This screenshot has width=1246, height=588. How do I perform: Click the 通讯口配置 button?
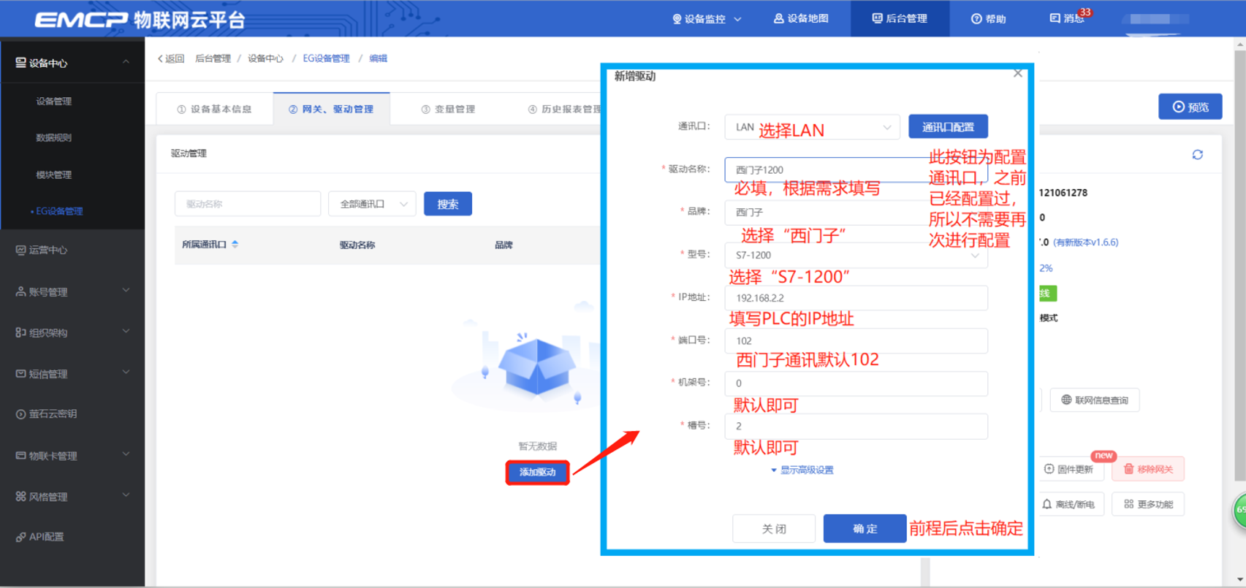[948, 126]
